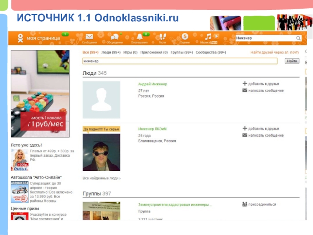
Task: Open the Обсуждения speech bubbles icon
Action: click(x=115, y=37)
